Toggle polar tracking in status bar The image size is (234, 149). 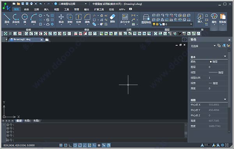pyautogui.click(x=75, y=145)
